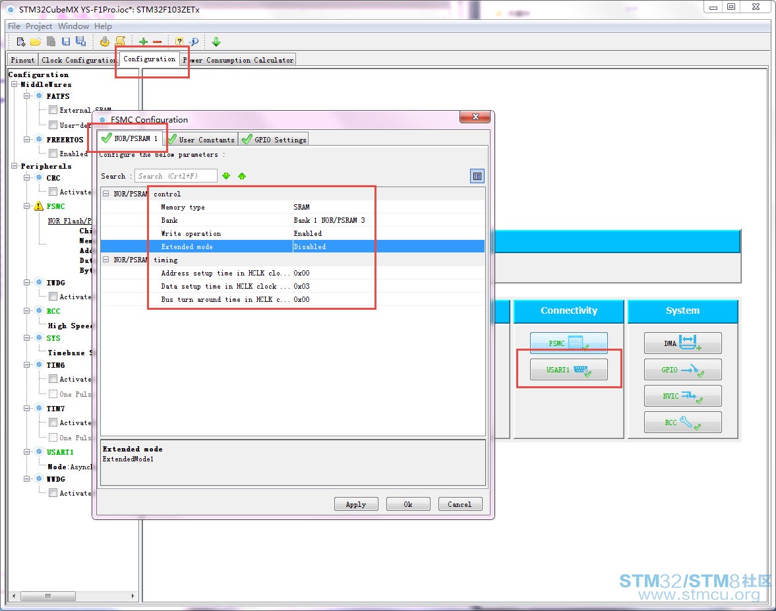Open DMA settings in System panel
776x611 pixels.
point(682,343)
